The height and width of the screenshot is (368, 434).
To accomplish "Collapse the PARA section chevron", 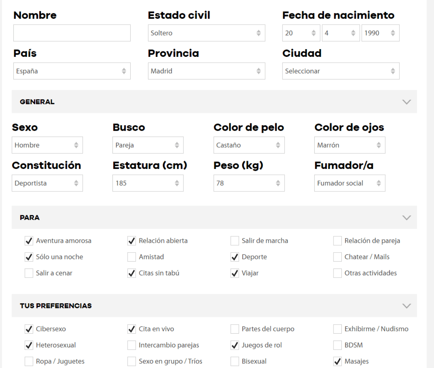I will tap(407, 217).
